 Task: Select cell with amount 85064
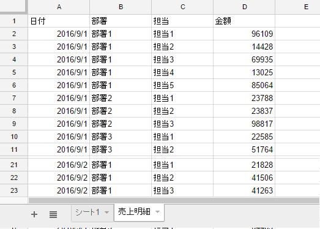[x=244, y=85]
